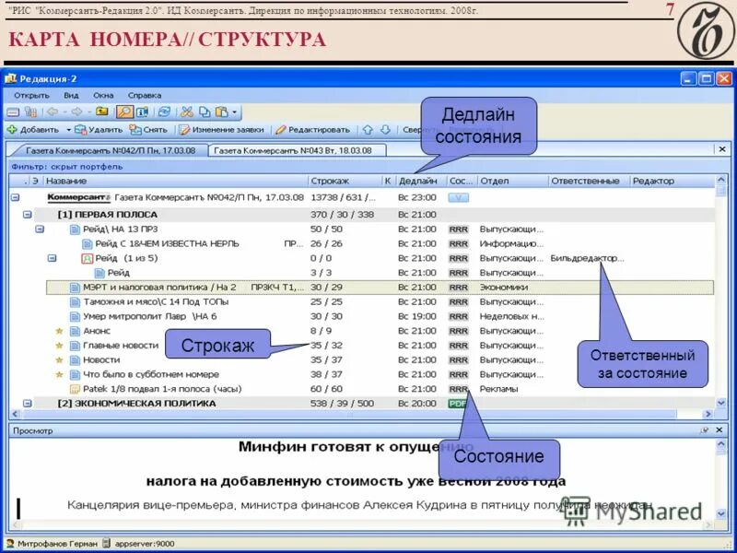The width and height of the screenshot is (737, 553).
Task: Click the structure tree icon in the main toolbar
Action: (x=31, y=112)
